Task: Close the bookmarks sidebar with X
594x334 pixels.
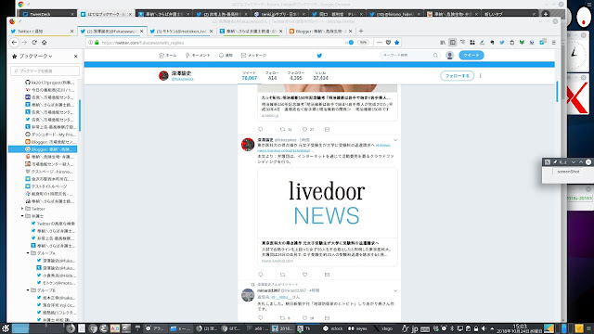Action: pyautogui.click(x=75, y=56)
